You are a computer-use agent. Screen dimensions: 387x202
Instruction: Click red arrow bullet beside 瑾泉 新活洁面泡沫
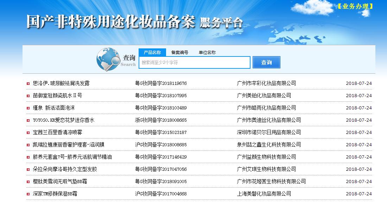click(x=28, y=108)
